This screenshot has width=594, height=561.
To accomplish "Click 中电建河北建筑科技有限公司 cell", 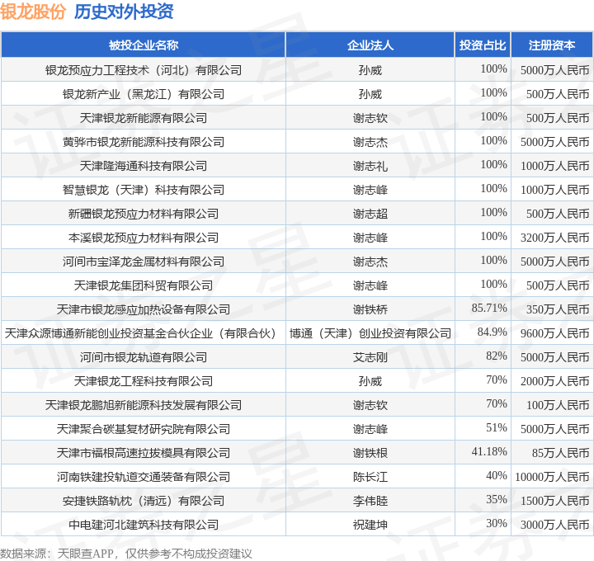I will tap(144, 525).
